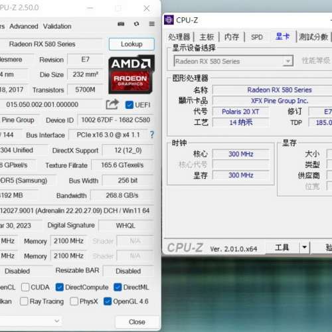Open the 处理器 tab in CPU-Z
Screen dimensions: 332x332
point(179,37)
